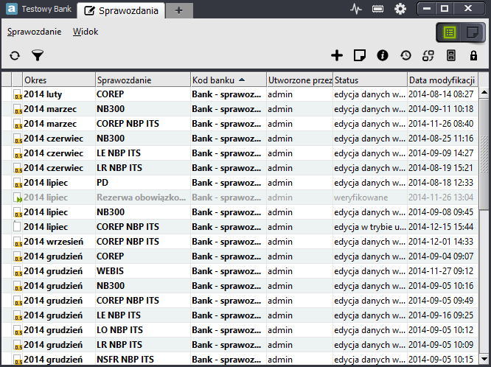
Task: Click the sticky note icon in toolbar
Action: pos(360,55)
